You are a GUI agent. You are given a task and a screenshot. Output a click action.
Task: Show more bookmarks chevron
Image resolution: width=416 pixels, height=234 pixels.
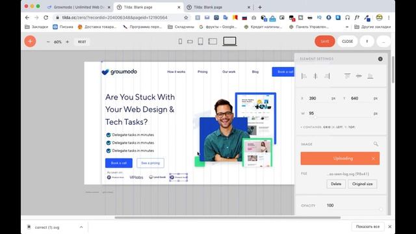coord(346,27)
